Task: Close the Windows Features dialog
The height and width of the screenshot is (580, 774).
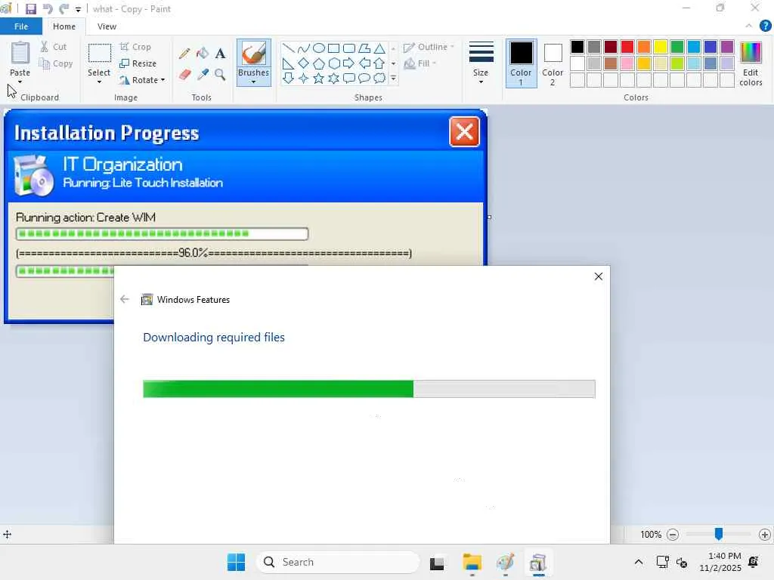Action: (599, 276)
